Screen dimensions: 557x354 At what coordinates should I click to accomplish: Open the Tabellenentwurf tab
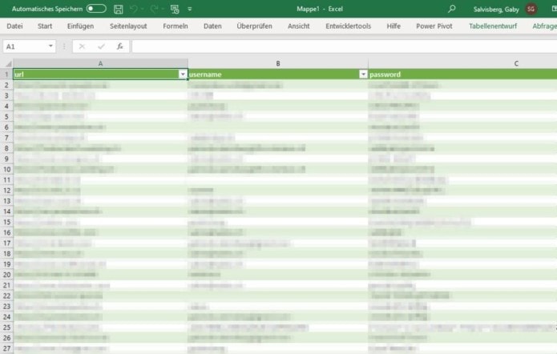494,26
